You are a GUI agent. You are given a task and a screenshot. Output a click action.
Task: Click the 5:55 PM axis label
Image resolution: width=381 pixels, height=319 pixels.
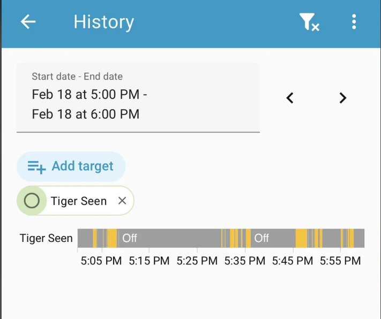pos(340,261)
